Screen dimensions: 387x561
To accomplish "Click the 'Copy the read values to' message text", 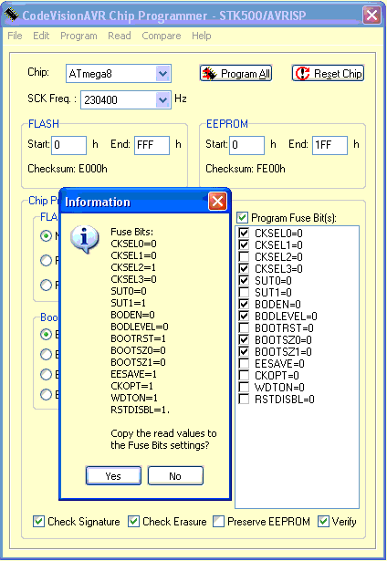I will pos(163,433).
